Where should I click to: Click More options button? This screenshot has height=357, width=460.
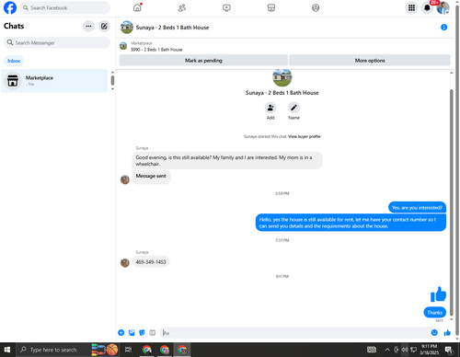370,61
